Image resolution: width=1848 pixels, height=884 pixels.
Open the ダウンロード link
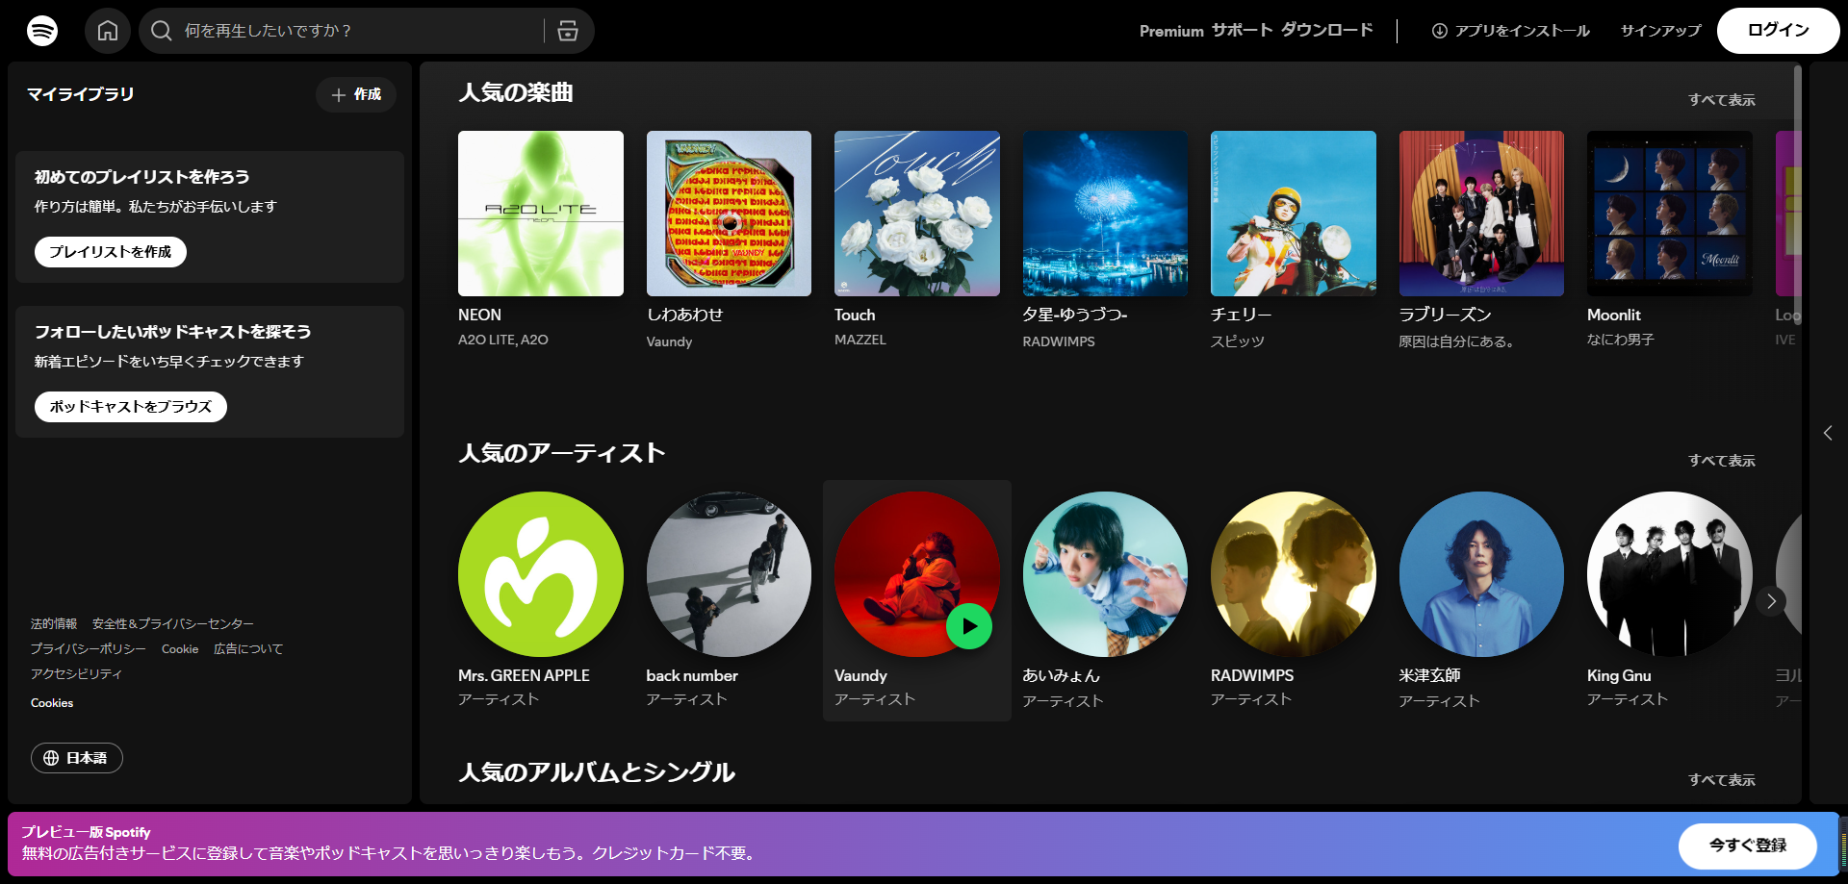coord(1326,31)
